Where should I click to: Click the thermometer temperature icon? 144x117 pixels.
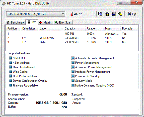tap(72, 14)
